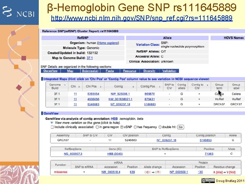245x184 pixels.
Task: Click the NCBI logo in the top corner
Action: [x=18, y=12]
